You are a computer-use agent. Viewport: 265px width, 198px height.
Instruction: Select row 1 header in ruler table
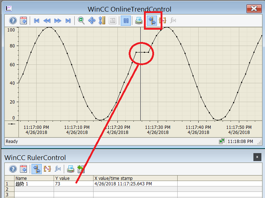point(9,184)
